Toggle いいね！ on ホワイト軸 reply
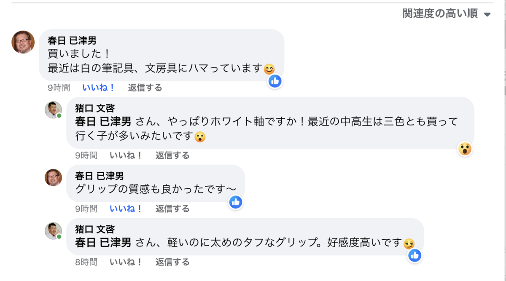This screenshot has height=281, width=506. (126, 155)
